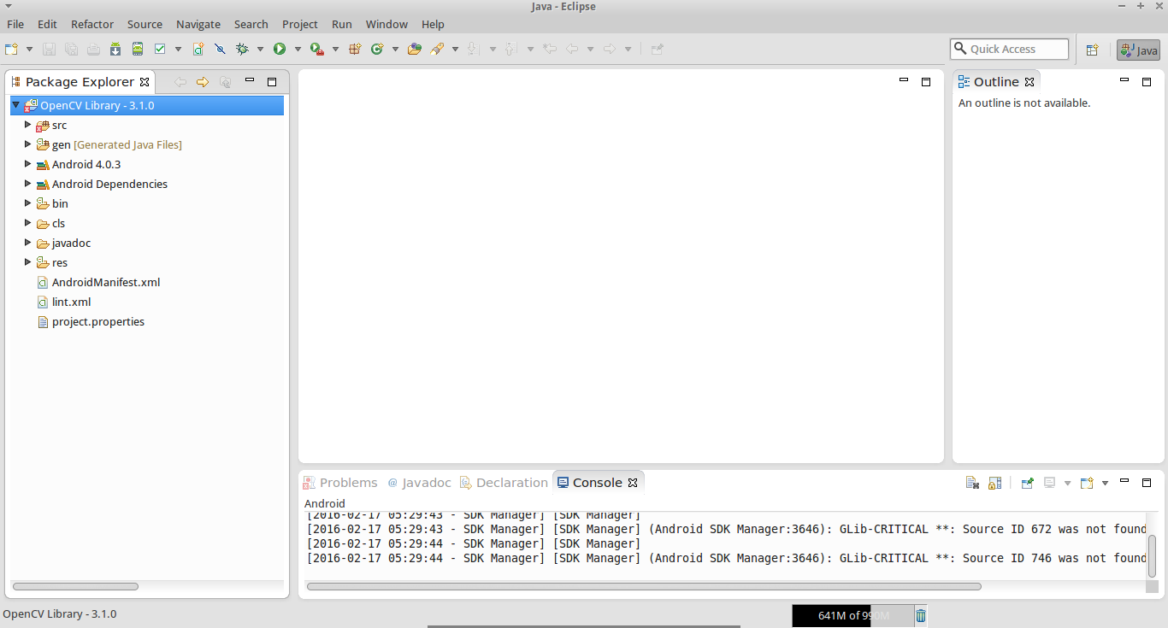Open the Android SDK Manager from the toolbar
1168x628 pixels.
pyautogui.click(x=115, y=49)
